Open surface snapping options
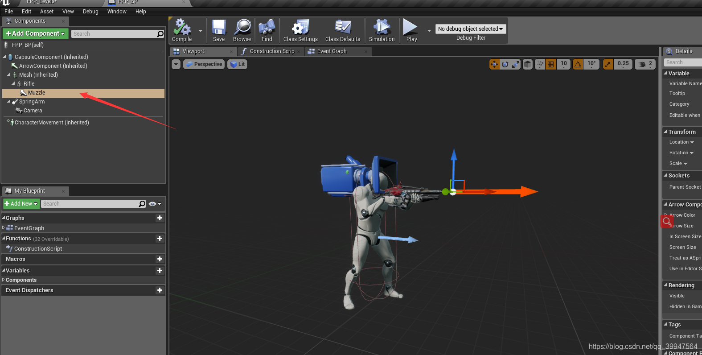 540,64
